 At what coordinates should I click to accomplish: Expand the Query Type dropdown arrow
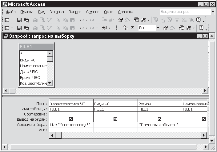pyautogui.click(x=110, y=28)
